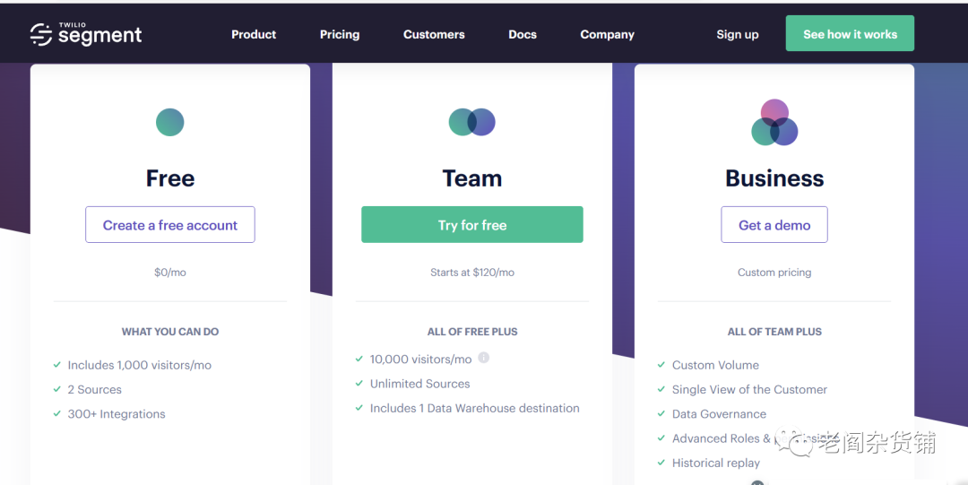Click Create a free account button
968x485 pixels.
[169, 225]
